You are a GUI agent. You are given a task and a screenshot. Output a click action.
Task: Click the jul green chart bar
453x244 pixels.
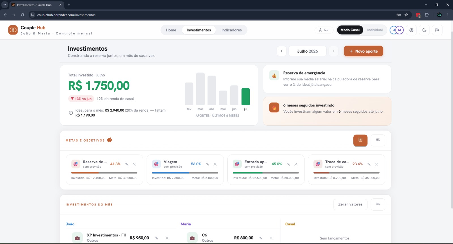pos(245,97)
